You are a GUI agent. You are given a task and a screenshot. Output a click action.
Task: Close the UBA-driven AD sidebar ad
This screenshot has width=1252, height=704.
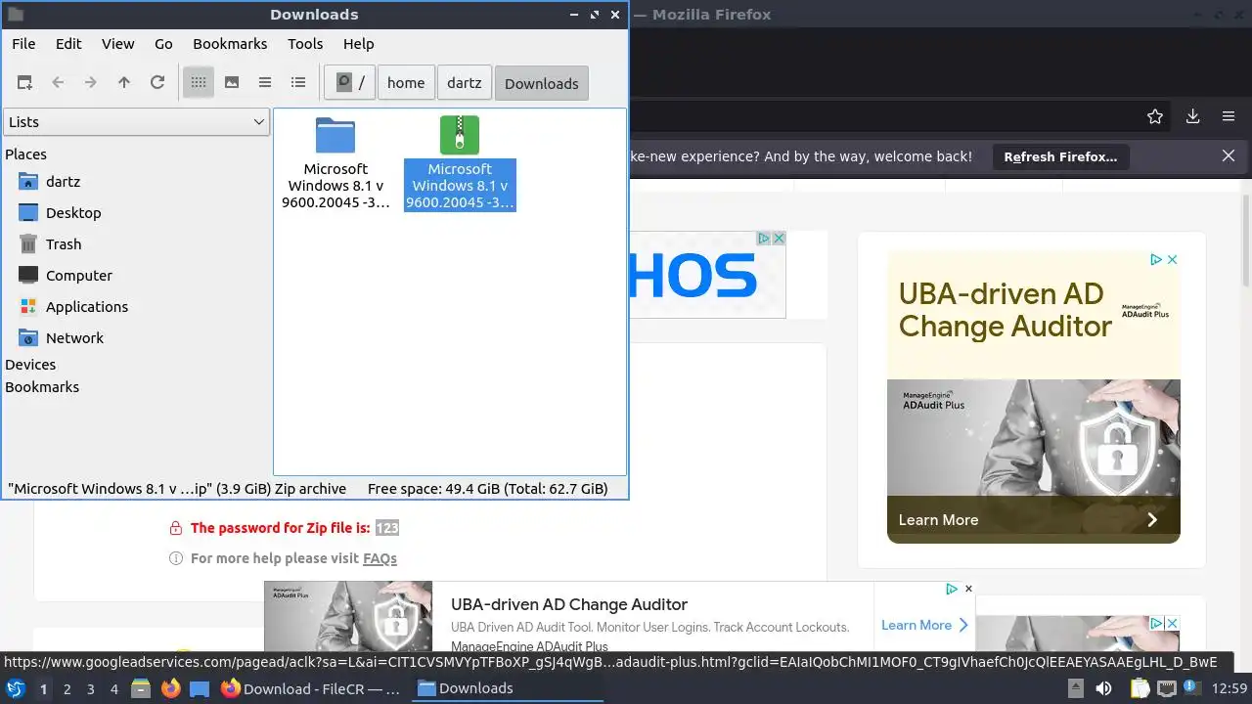[x=1172, y=260]
